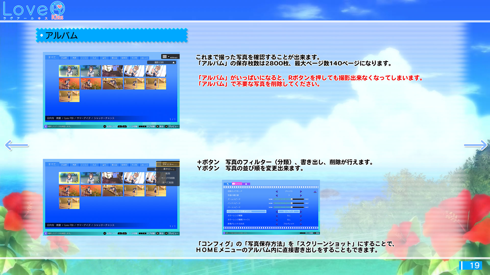Select the その他 tab in upper album screenshot

[x=134, y=58]
